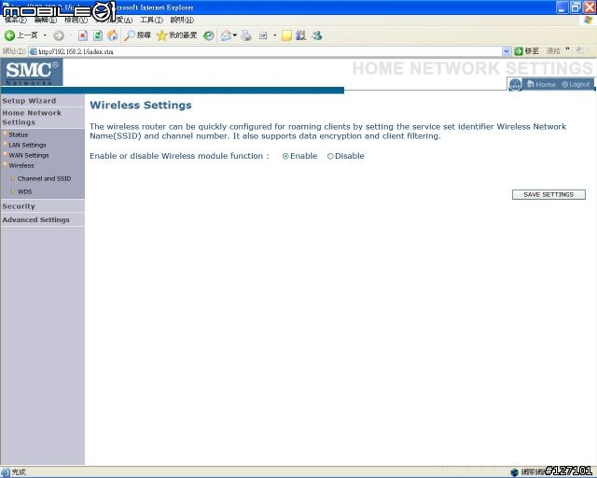Open browsing History clock icon
The height and width of the screenshot is (478, 597).
click(x=208, y=35)
